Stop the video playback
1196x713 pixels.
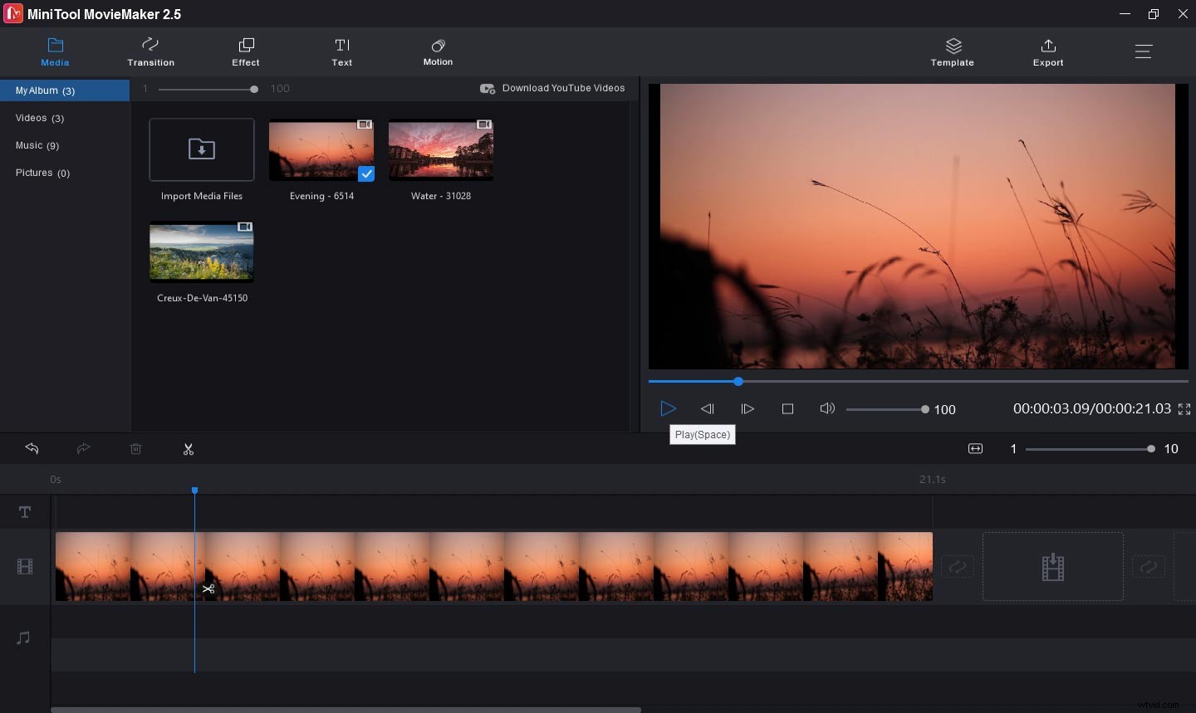(787, 408)
